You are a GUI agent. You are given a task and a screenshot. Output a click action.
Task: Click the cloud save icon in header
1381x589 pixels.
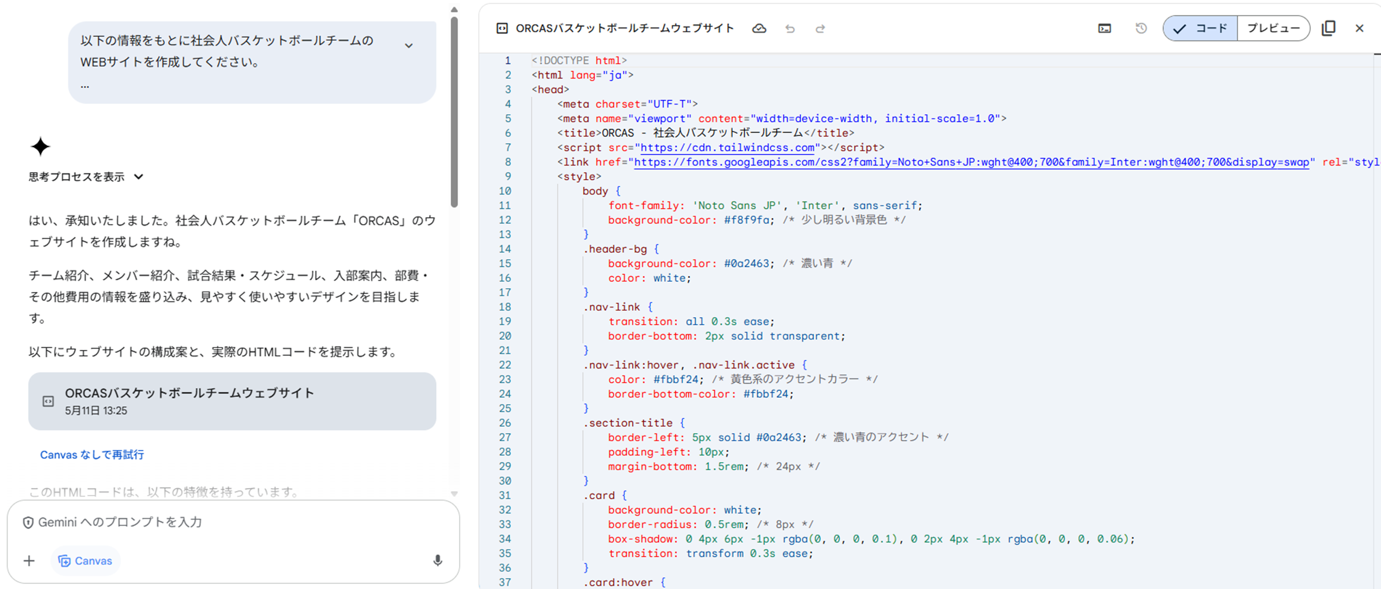(x=758, y=28)
